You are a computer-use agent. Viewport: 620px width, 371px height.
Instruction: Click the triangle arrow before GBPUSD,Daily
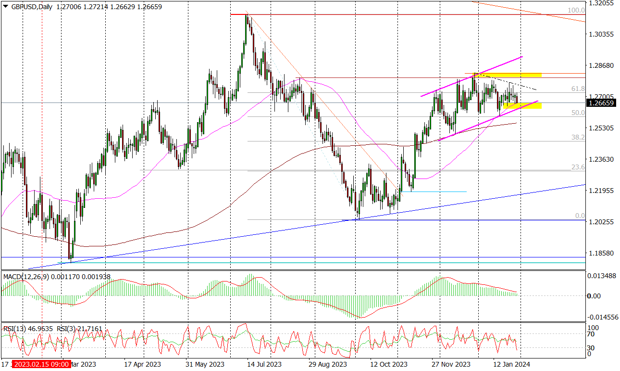point(5,7)
